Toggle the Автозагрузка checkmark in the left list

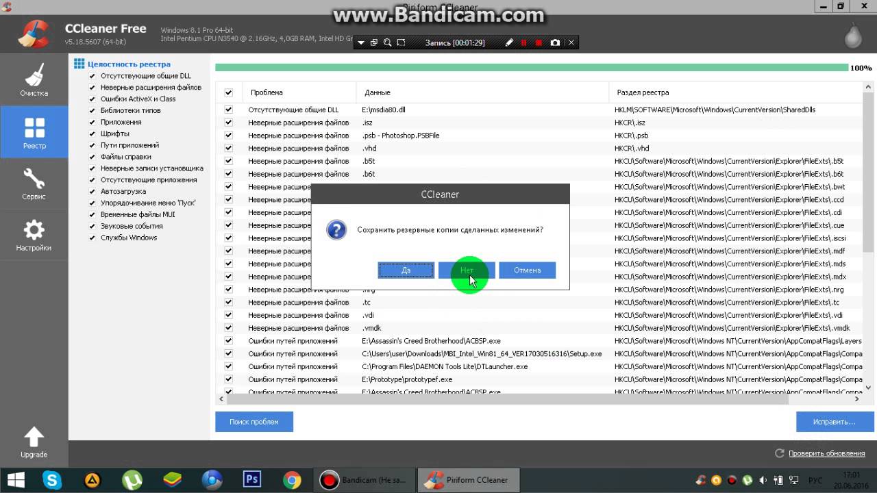tap(92, 191)
